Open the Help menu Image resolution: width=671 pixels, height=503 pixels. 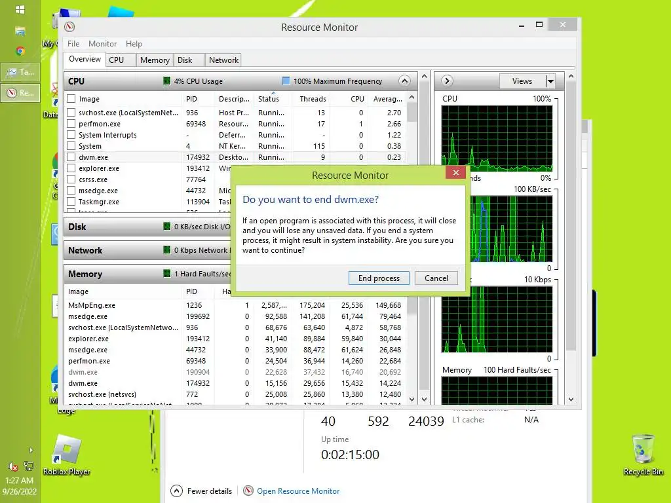point(134,44)
